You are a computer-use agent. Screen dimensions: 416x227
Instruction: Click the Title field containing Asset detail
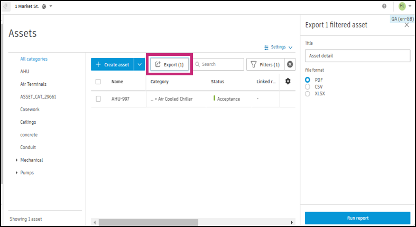[358, 56]
